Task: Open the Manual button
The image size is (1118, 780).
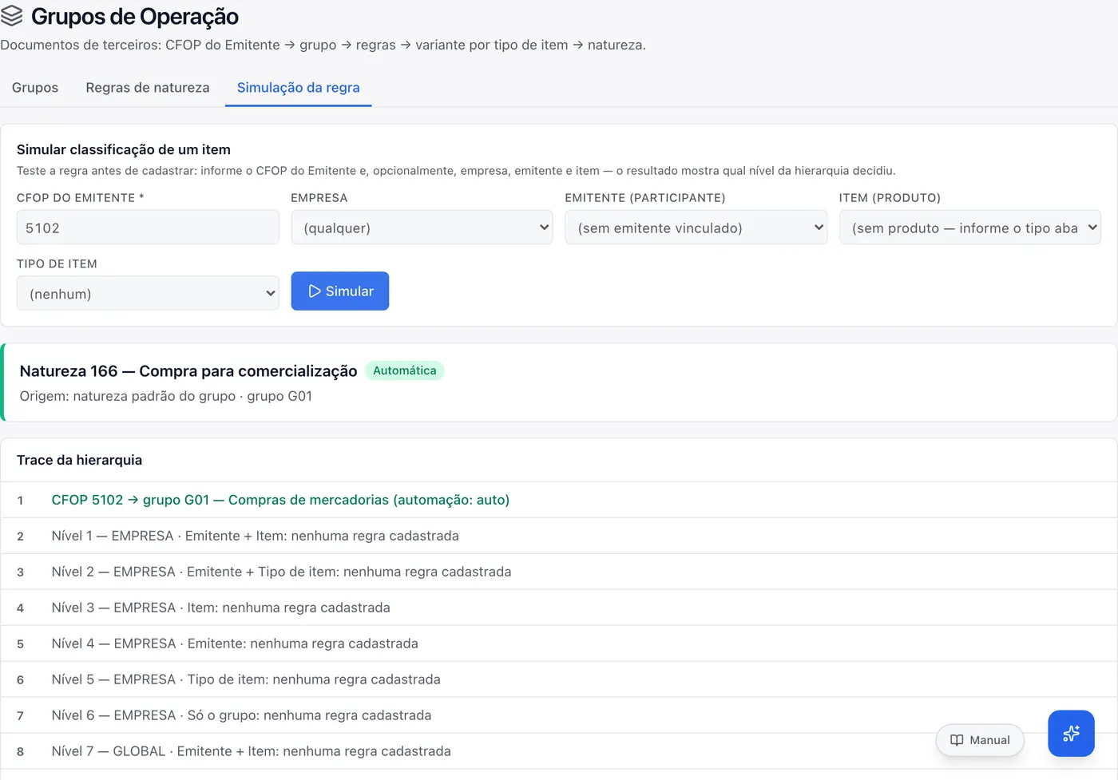Action: pyautogui.click(x=980, y=740)
